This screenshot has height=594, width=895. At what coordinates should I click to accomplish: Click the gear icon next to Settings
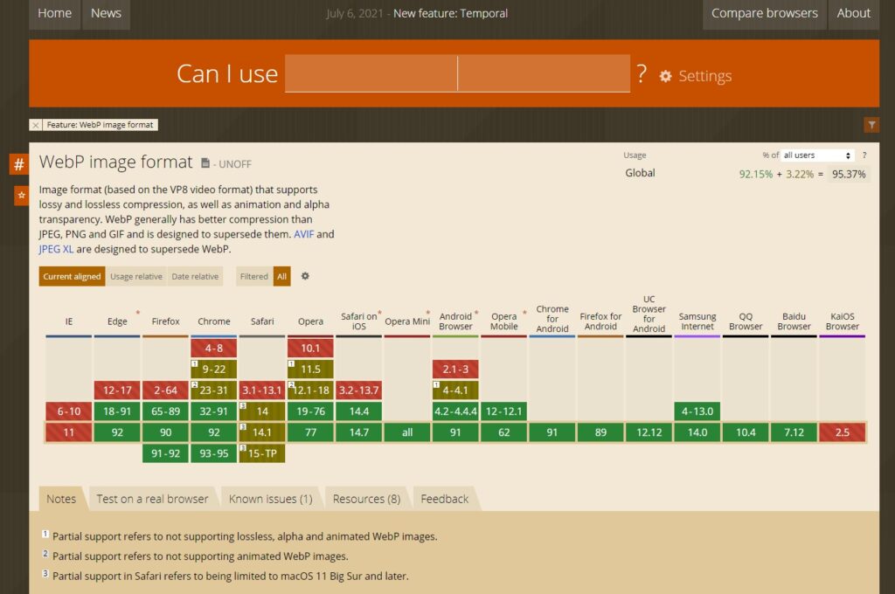click(665, 76)
